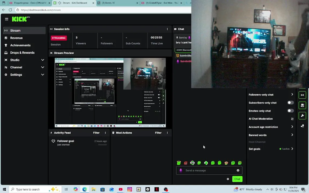
Task: Open the Activity Feed three-dot menu
Action: pyautogui.click(x=105, y=133)
